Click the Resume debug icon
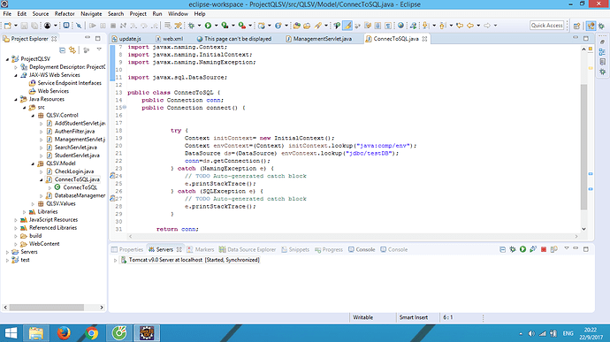Viewport: 610px width, 342px height. point(92,26)
